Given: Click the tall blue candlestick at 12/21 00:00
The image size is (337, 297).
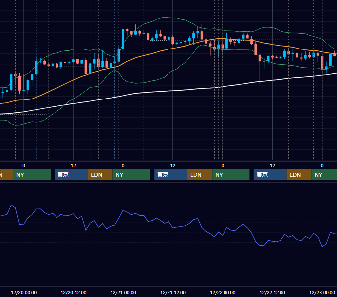Looking at the screenshot, I should point(123,39).
